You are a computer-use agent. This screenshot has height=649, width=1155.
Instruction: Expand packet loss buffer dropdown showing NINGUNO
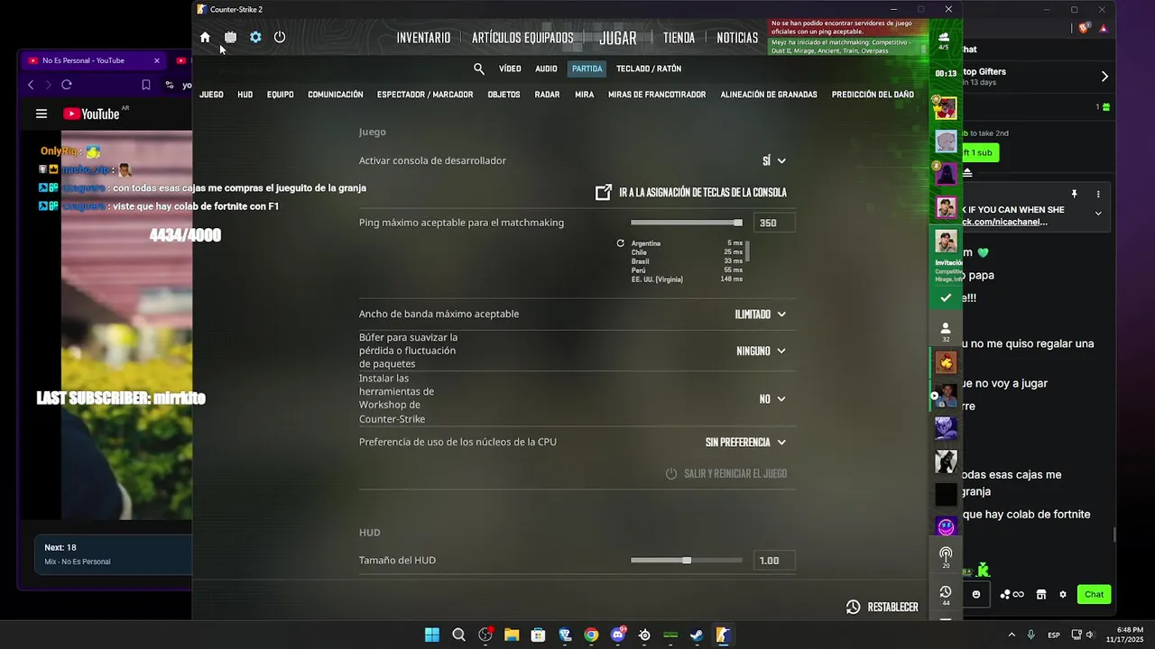pos(761,351)
